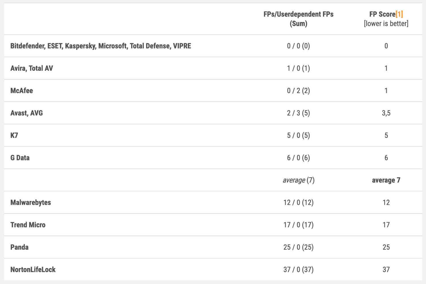Click the italic average (7) cell

click(298, 180)
